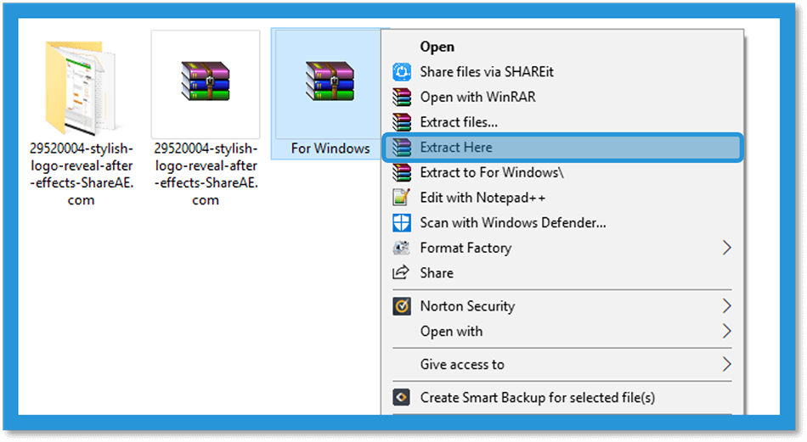Click the Notepad++ icon in context menu

click(x=402, y=198)
